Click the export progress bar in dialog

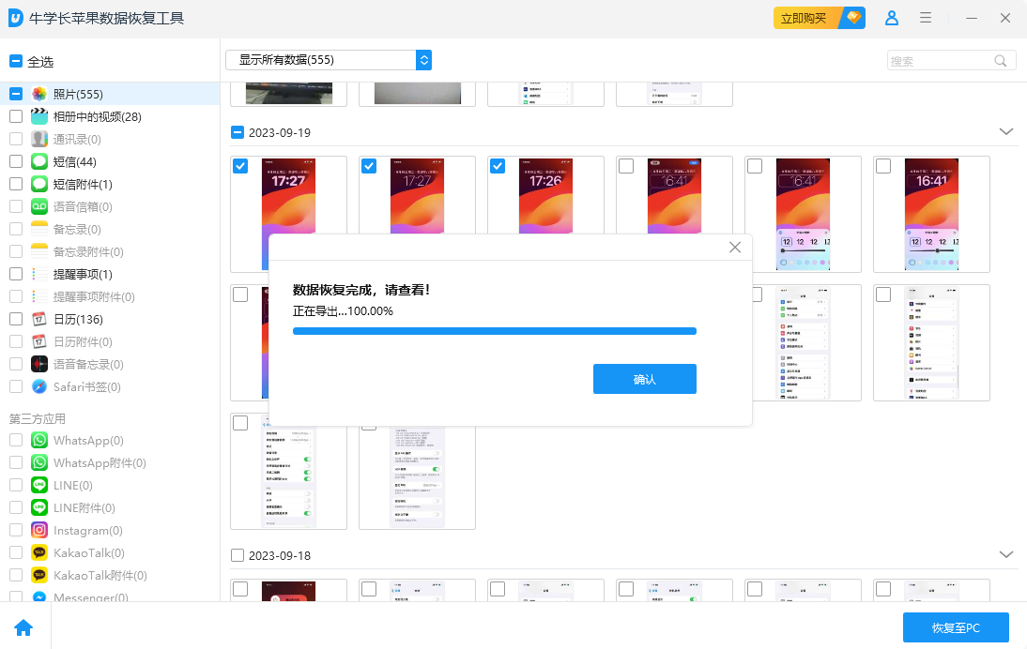tap(495, 331)
